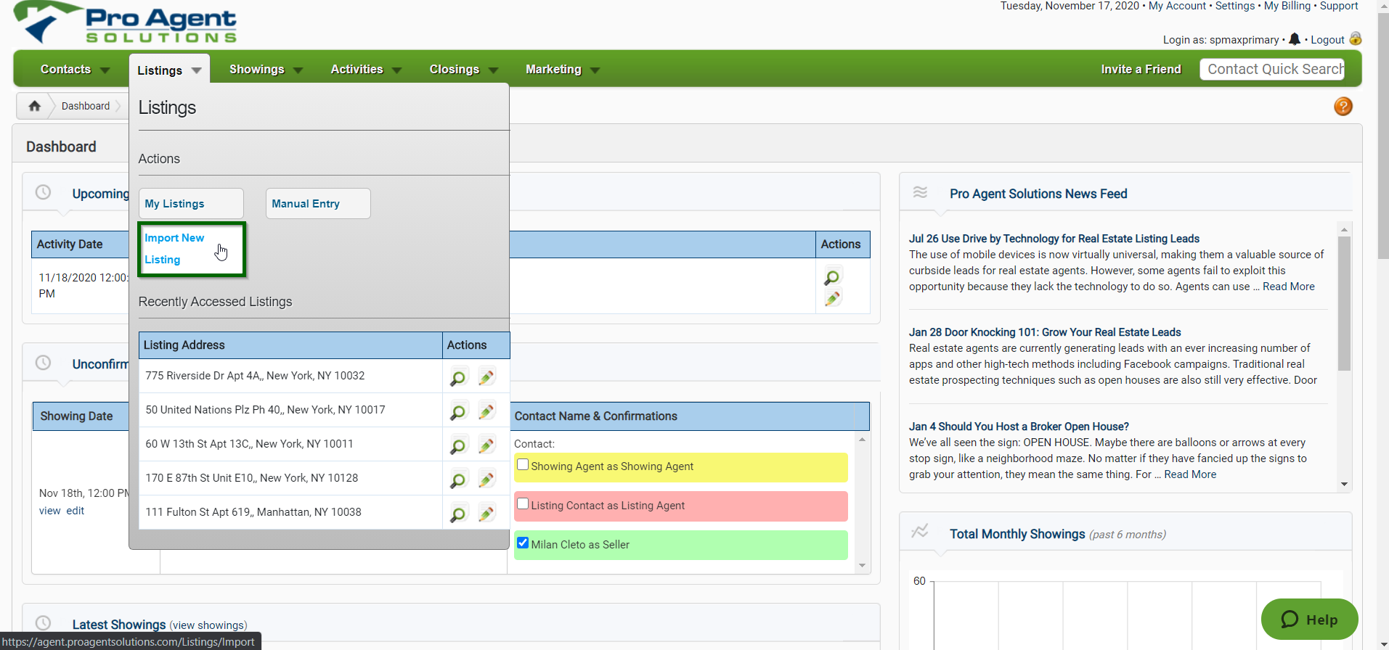Viewport: 1389px width, 650px height.
Task: Open Jan 28 Door Knocking 101 article
Action: coord(1045,332)
